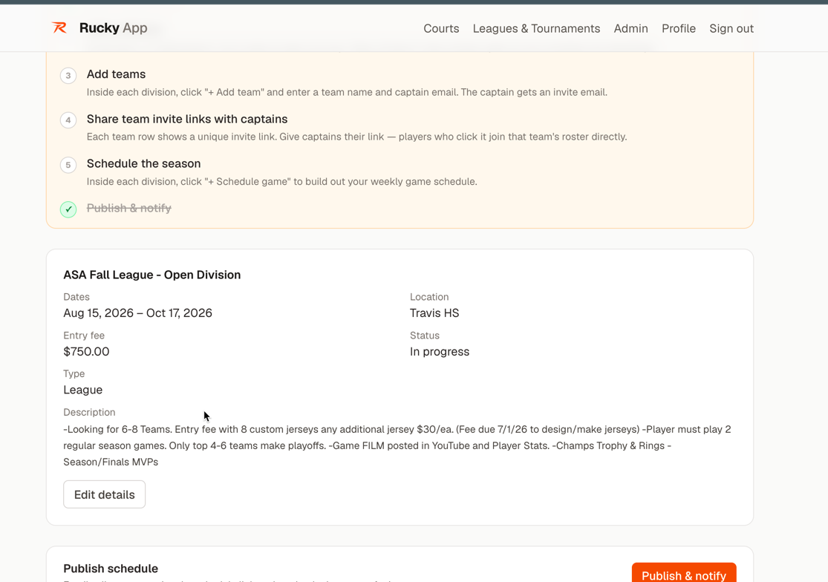Click the Dates field label
The image size is (828, 582).
click(x=76, y=297)
